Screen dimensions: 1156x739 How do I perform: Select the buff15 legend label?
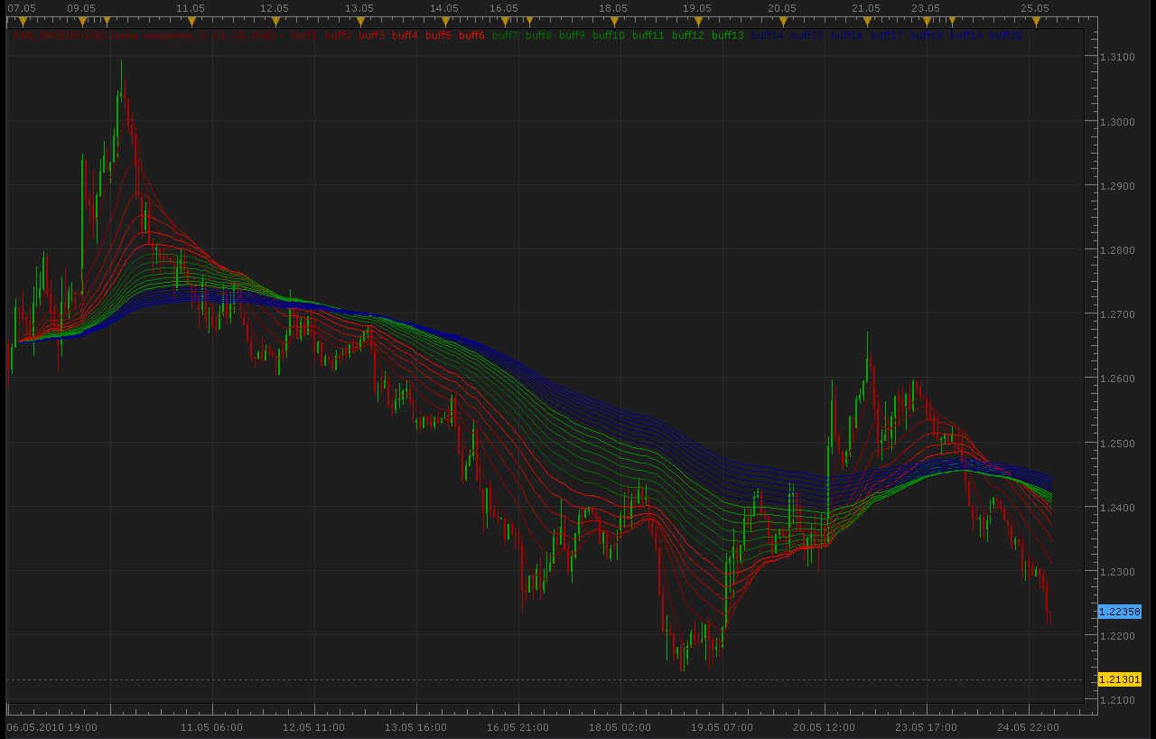807,35
